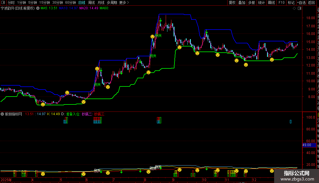Click the MA10: 14.97 indicator label
This screenshot has width=319, height=183.
68,8
